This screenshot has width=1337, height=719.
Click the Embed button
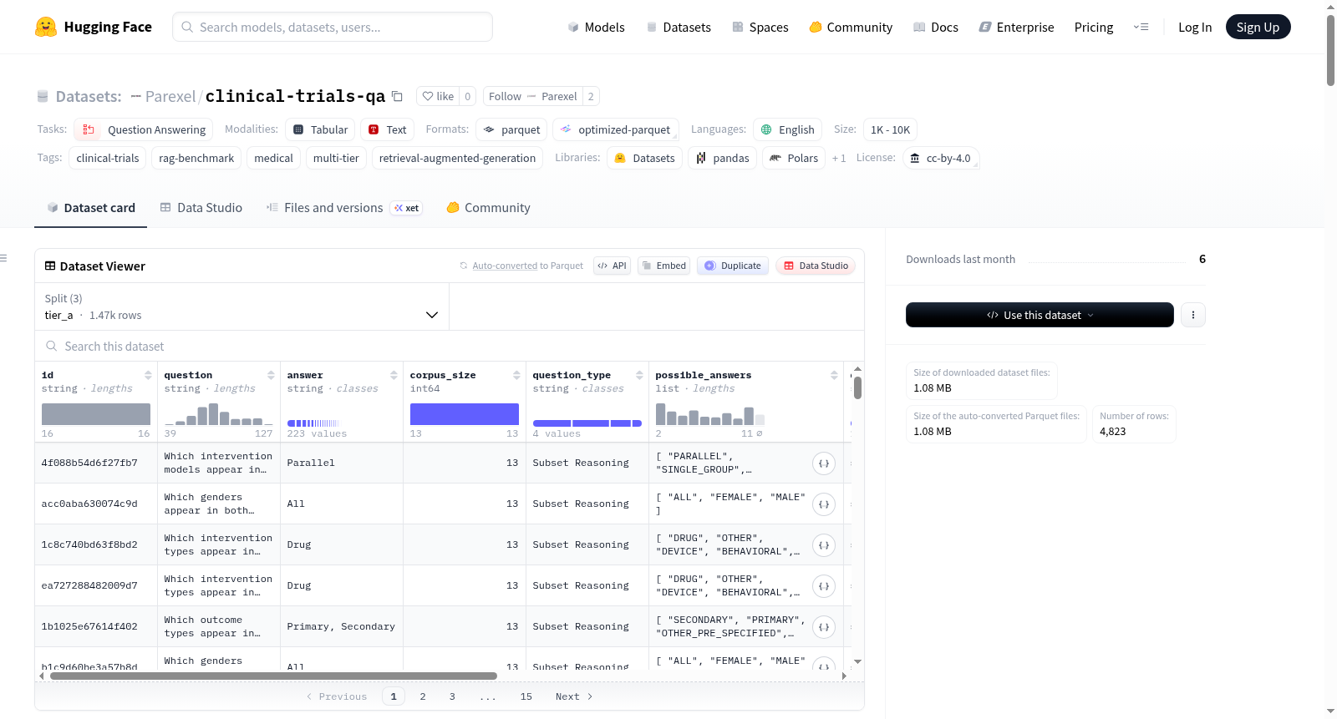click(663, 266)
